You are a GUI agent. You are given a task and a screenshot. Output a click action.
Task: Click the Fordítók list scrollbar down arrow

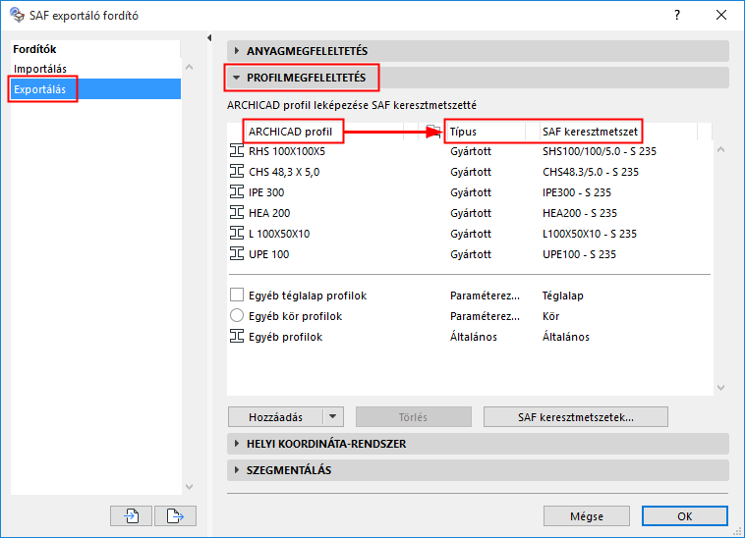[189, 487]
